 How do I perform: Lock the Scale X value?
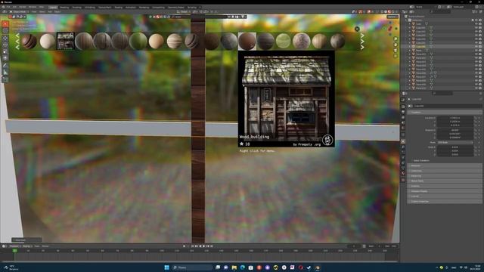point(476,147)
